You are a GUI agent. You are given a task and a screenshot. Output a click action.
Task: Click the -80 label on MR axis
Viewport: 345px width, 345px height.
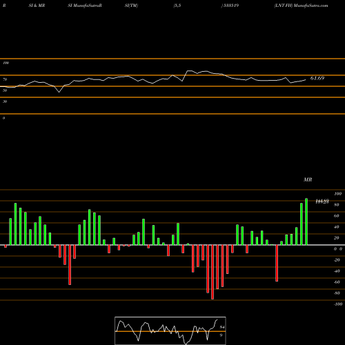[337, 293]
